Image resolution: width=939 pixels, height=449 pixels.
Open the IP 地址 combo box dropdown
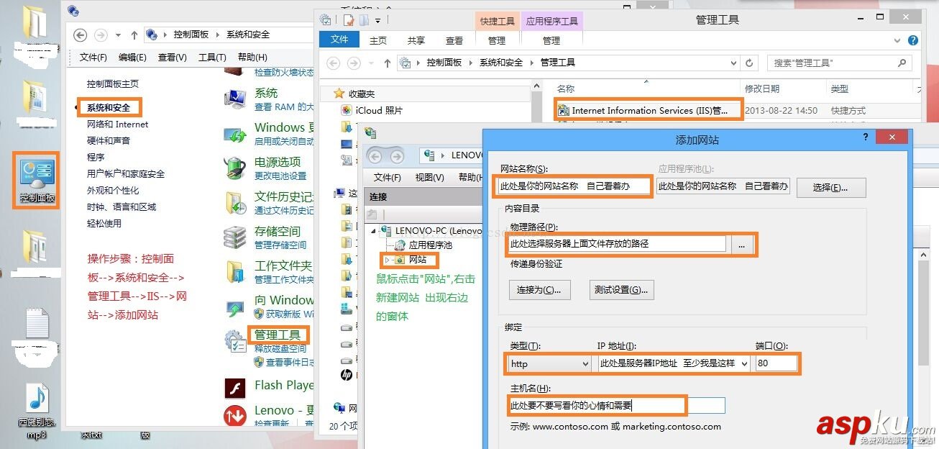pyautogui.click(x=744, y=363)
